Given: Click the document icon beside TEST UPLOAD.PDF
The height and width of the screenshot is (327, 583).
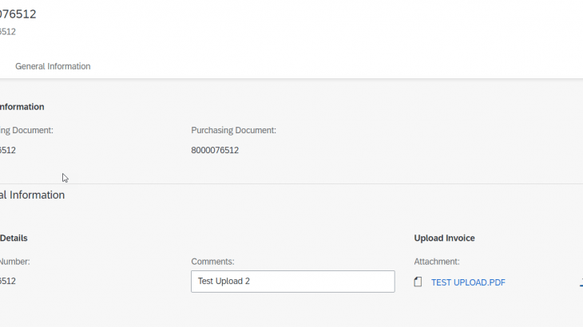Looking at the screenshot, I should coord(418,282).
